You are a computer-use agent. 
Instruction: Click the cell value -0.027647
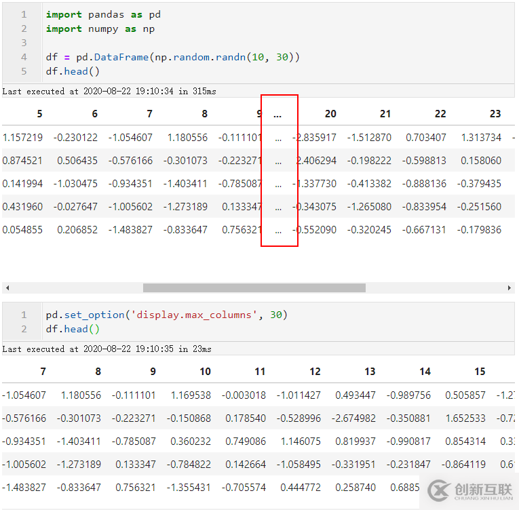point(75,207)
